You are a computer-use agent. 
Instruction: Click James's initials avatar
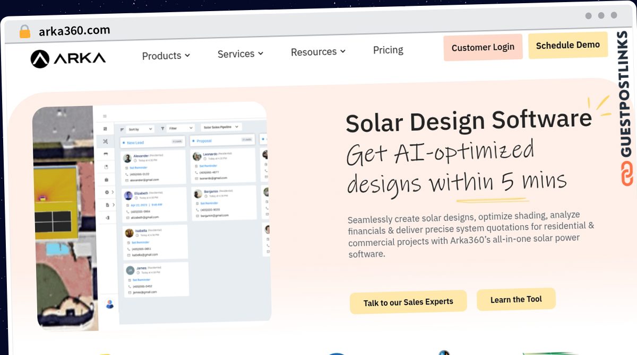pyautogui.click(x=130, y=270)
